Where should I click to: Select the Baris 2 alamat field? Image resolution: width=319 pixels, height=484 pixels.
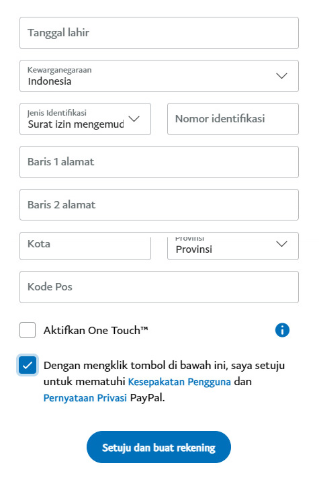click(159, 204)
